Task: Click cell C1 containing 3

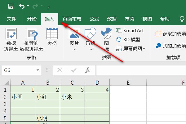Action: point(73,90)
